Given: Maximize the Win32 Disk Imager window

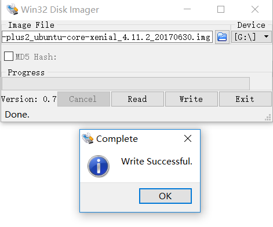Looking at the screenshot, I should 221,9.
